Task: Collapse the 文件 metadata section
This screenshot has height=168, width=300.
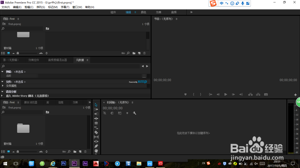Action: [2, 82]
